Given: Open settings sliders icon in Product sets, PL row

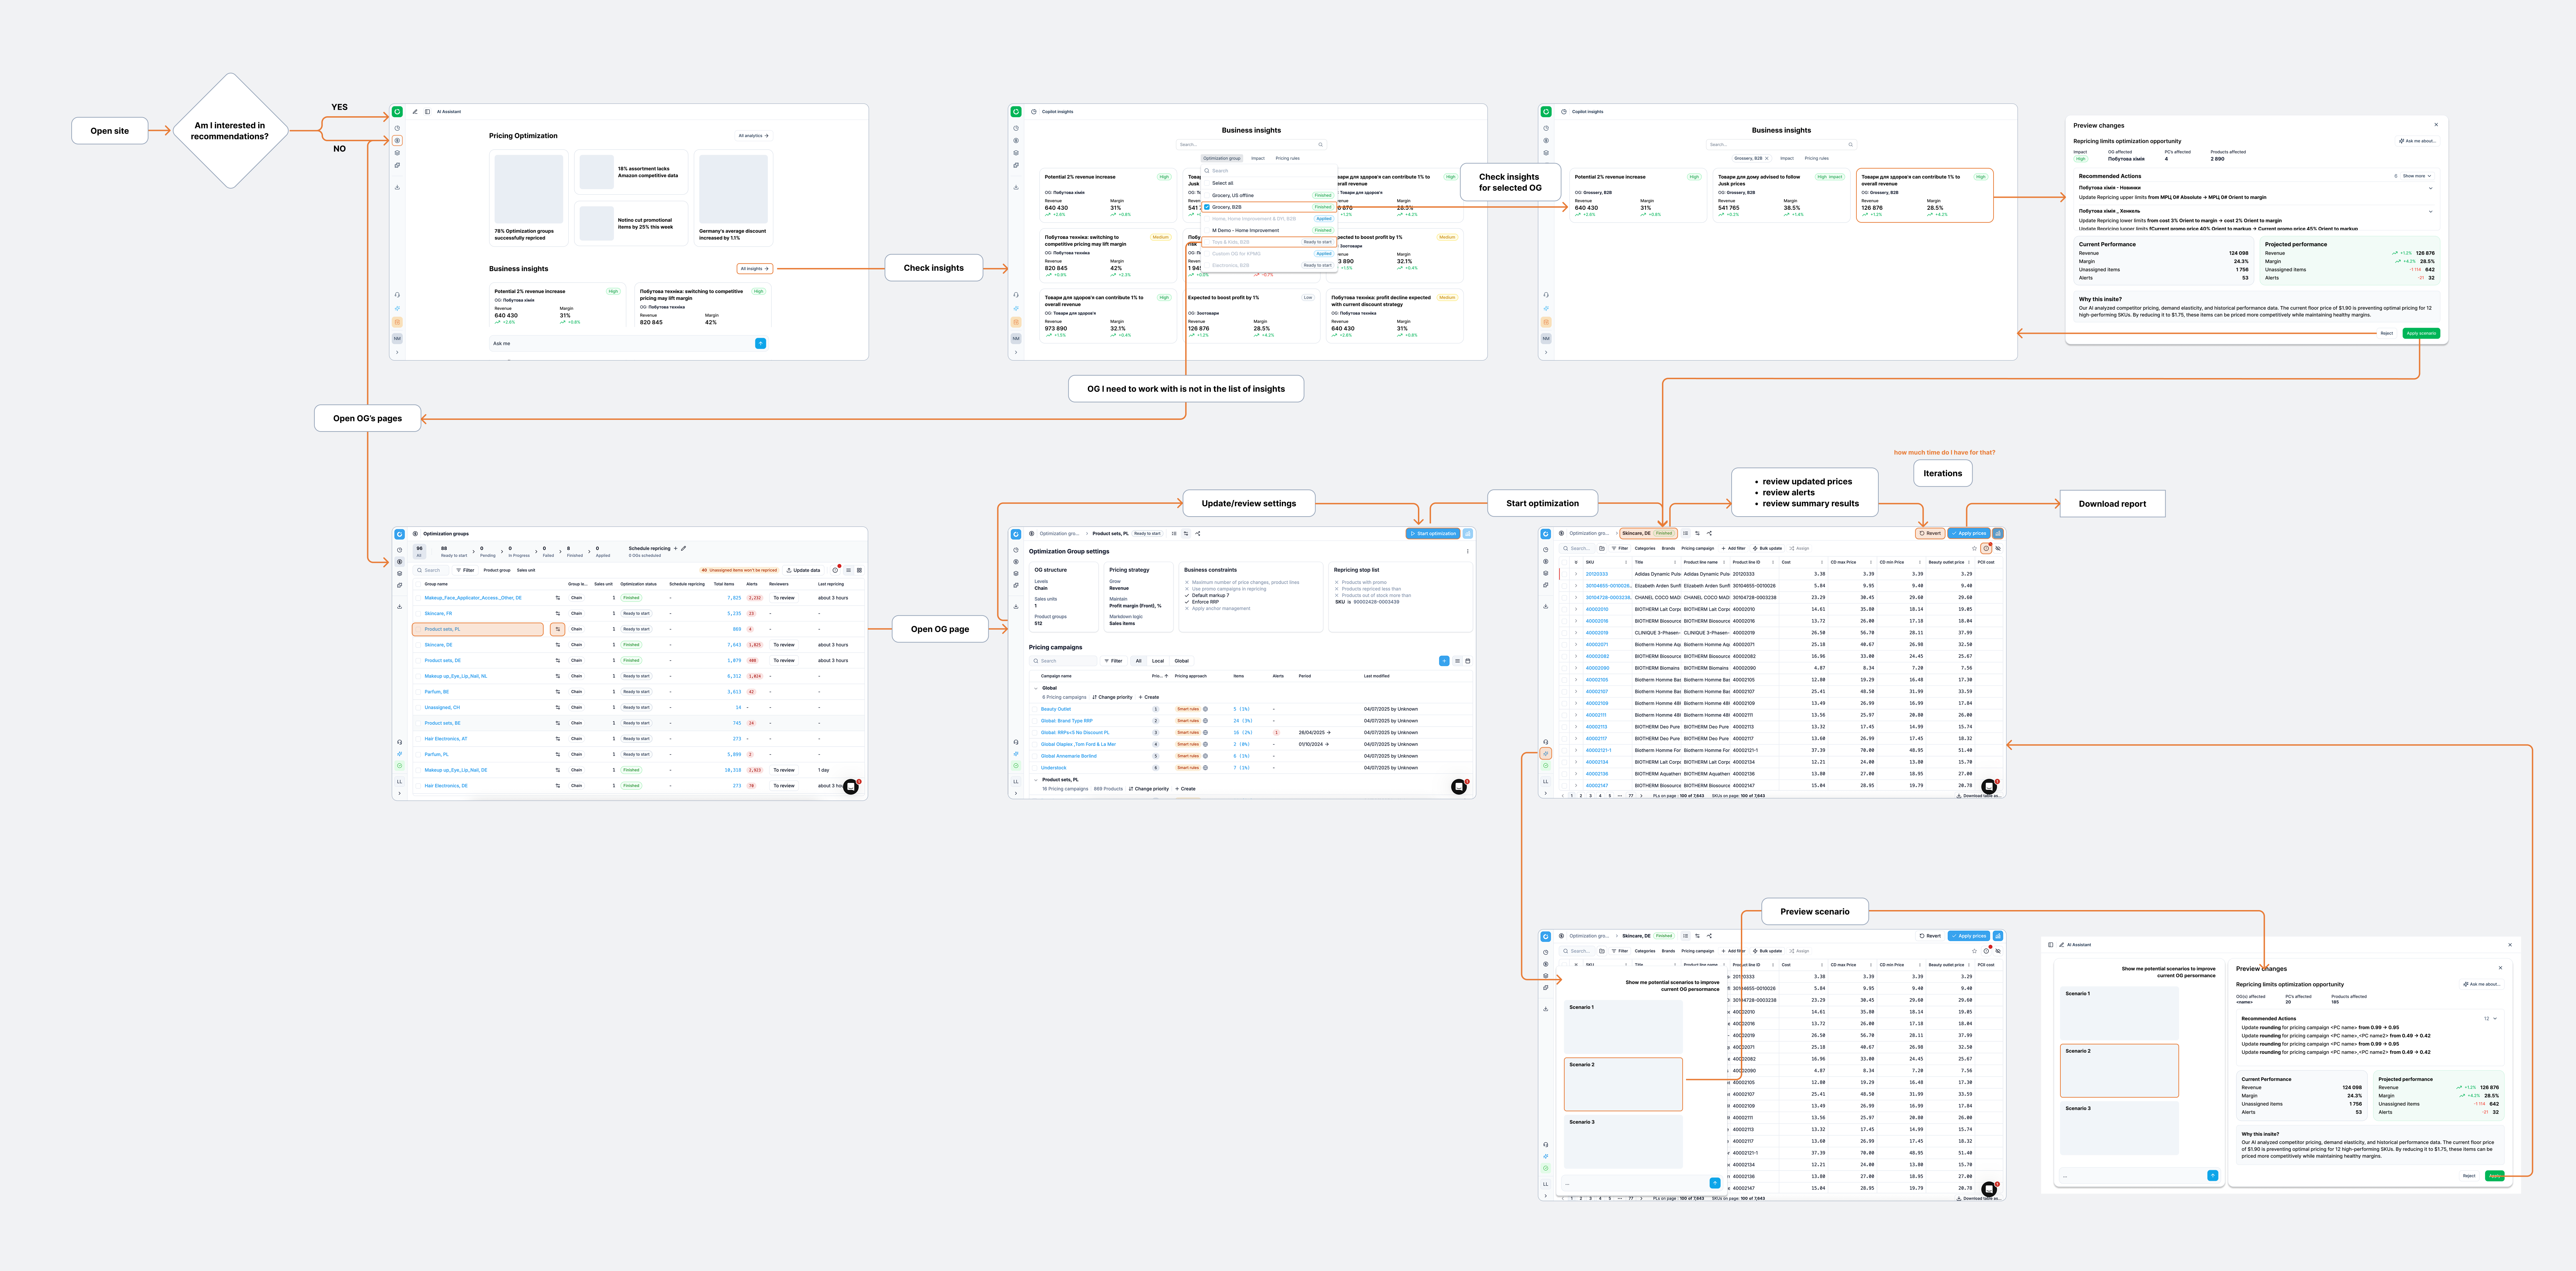Looking at the screenshot, I should pyautogui.click(x=558, y=629).
